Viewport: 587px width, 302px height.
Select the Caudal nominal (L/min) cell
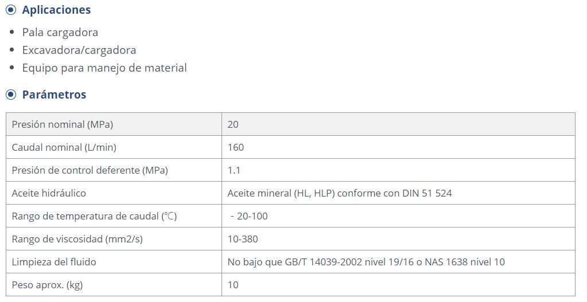click(114, 147)
